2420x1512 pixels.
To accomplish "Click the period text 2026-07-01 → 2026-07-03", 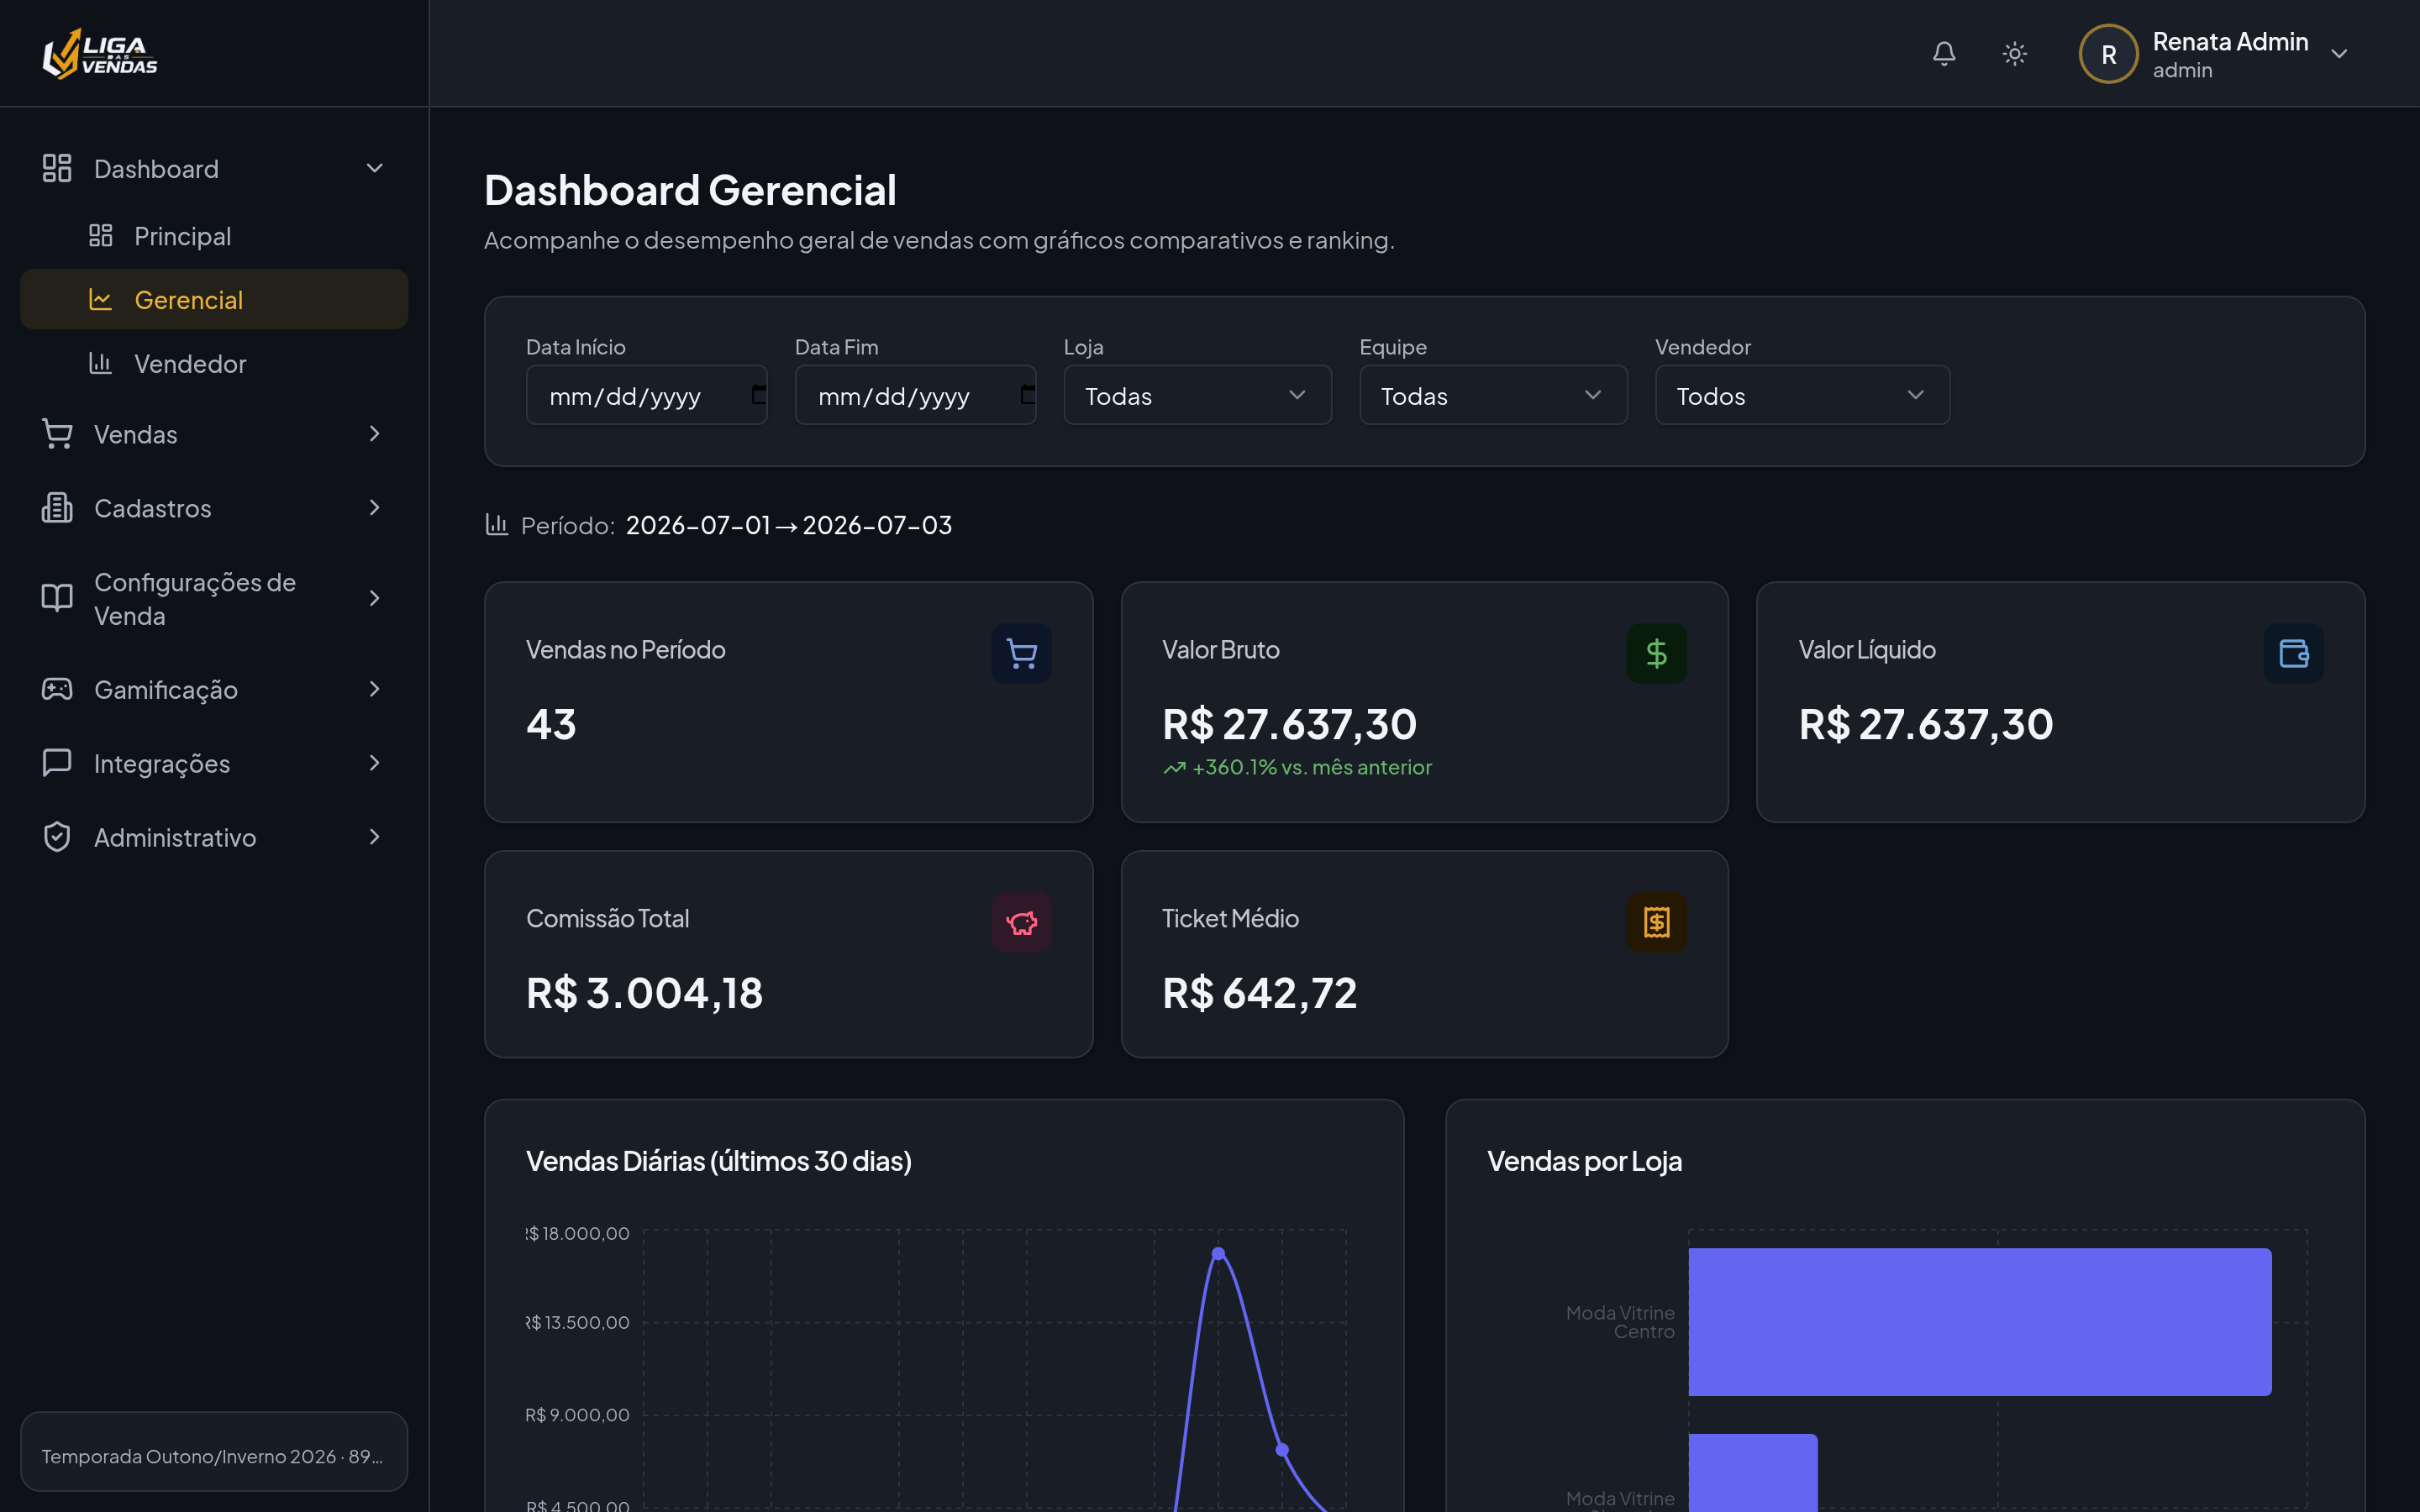I will click(789, 525).
